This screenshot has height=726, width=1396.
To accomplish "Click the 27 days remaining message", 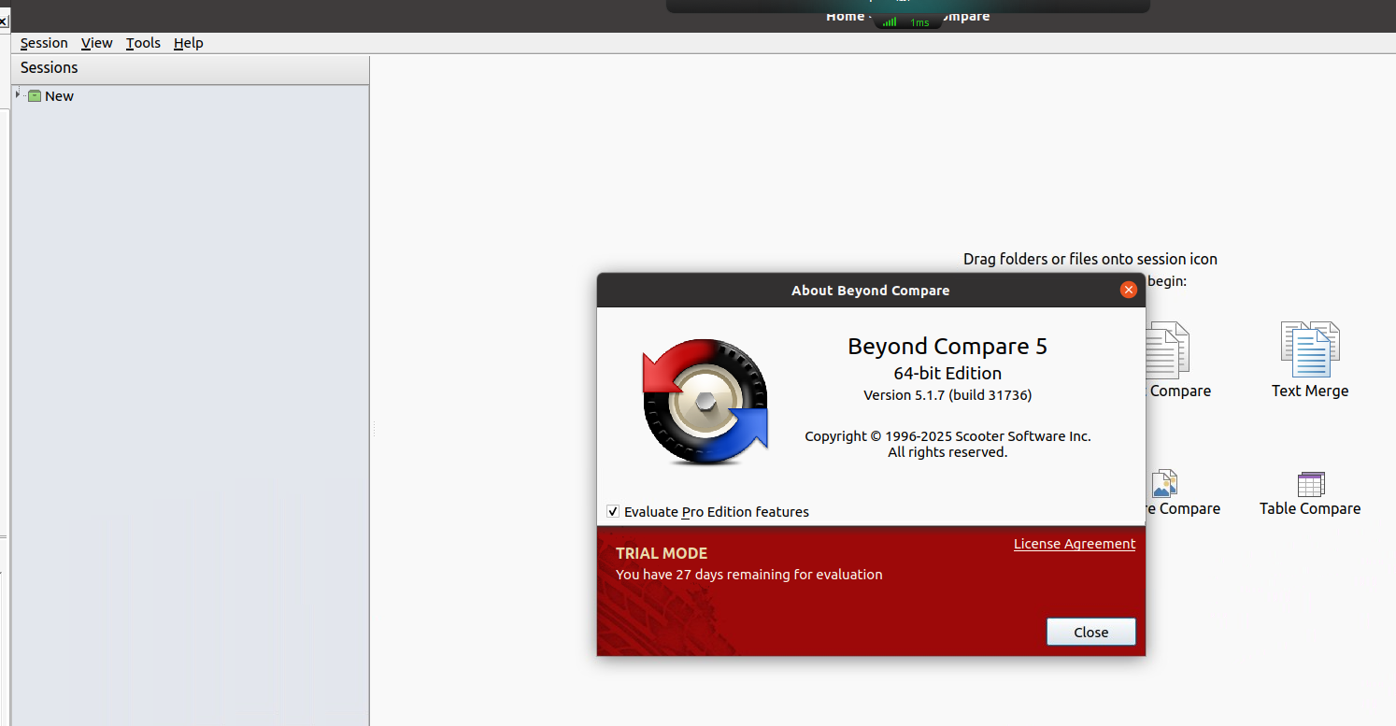I will point(748,575).
